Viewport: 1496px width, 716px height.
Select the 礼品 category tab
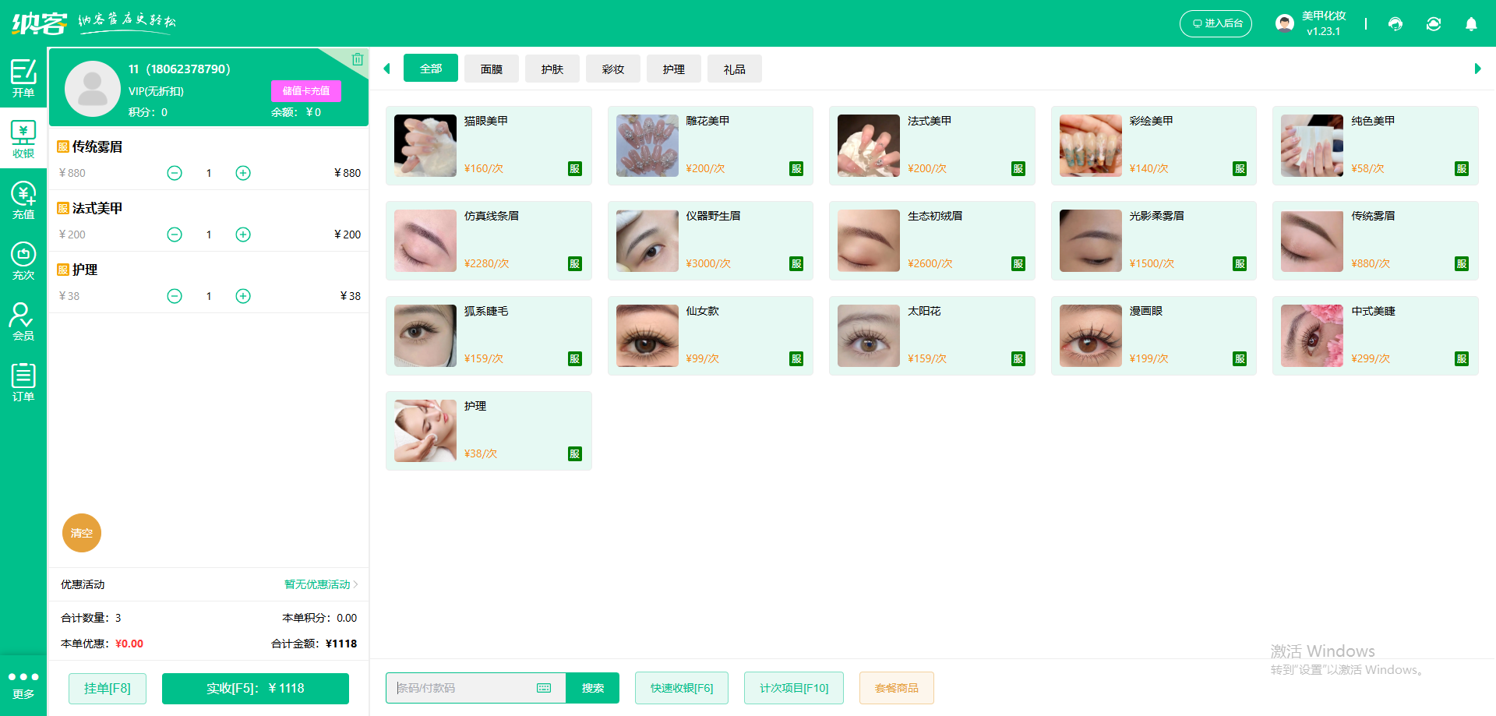pyautogui.click(x=735, y=69)
